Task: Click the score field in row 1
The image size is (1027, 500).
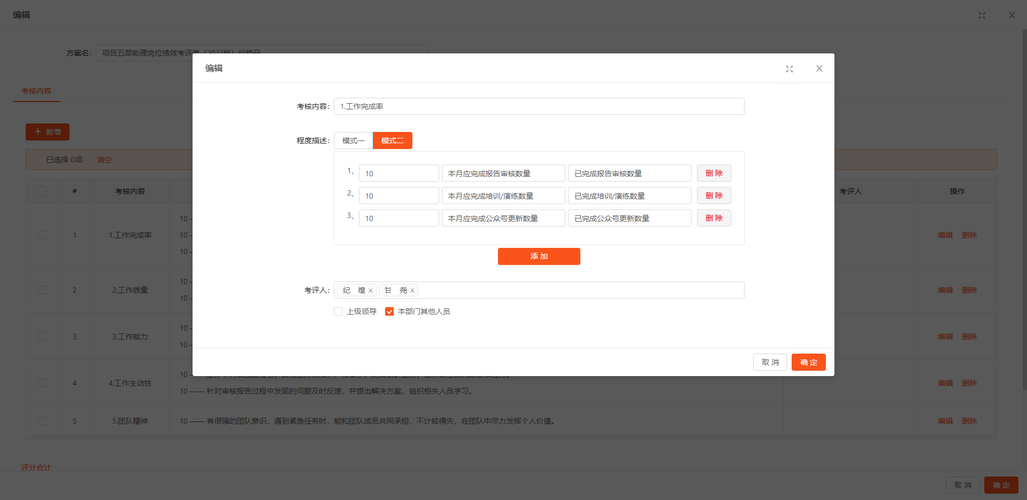Action: (398, 174)
